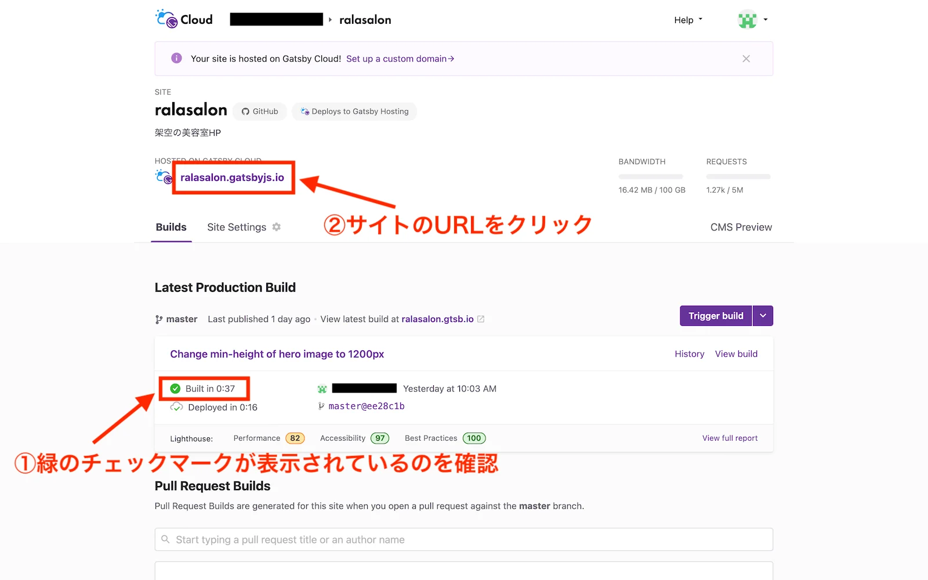Click the Bandwidth usage progress bar
The width and height of the screenshot is (928, 580).
pos(651,176)
